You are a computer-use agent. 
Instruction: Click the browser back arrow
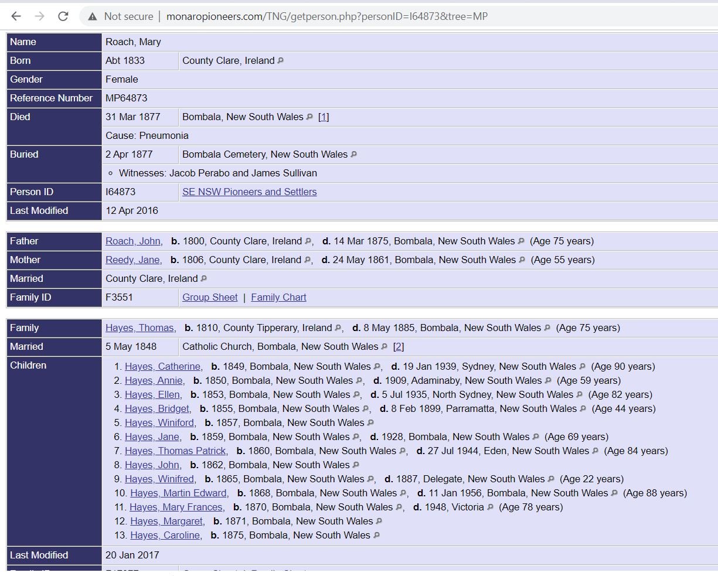(16, 16)
